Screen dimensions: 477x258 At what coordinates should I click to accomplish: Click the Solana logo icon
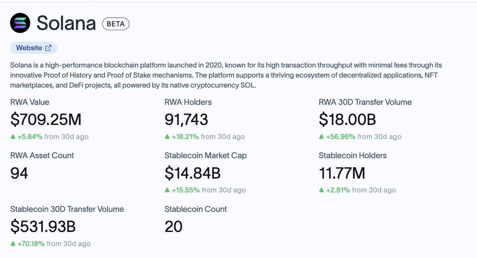pos(20,23)
